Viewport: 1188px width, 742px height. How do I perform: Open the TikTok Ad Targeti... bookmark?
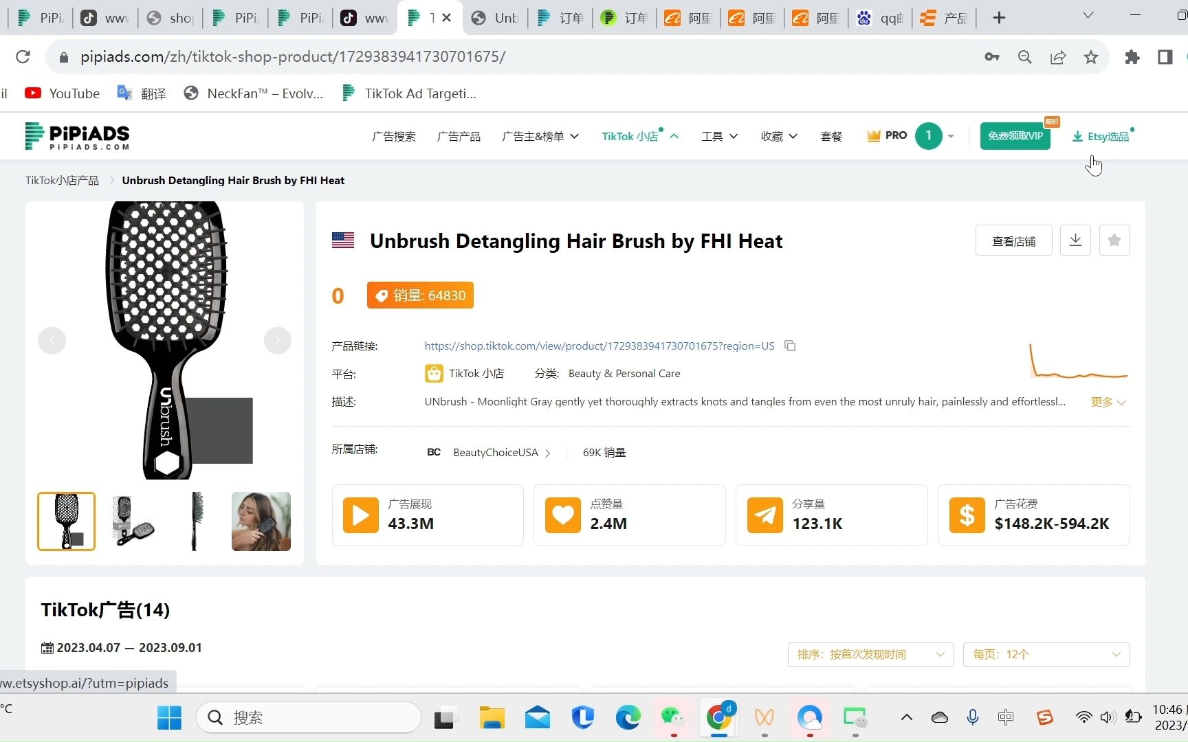coord(409,93)
